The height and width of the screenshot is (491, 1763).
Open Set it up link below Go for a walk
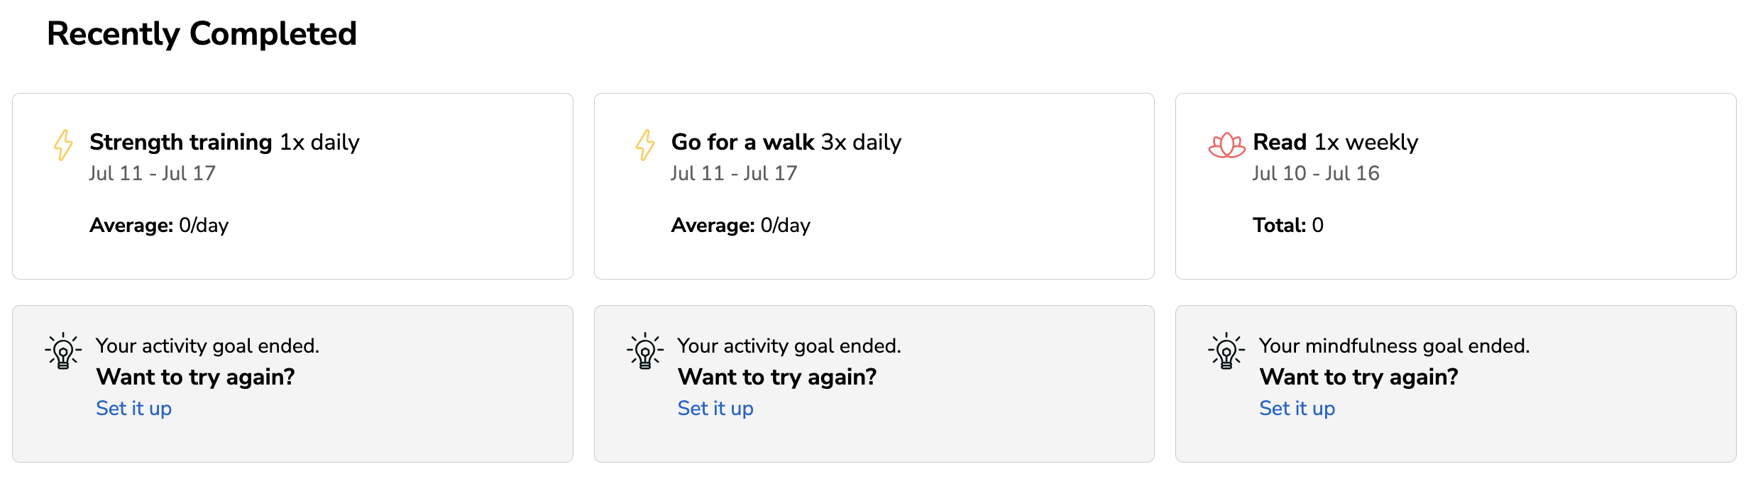pos(715,408)
